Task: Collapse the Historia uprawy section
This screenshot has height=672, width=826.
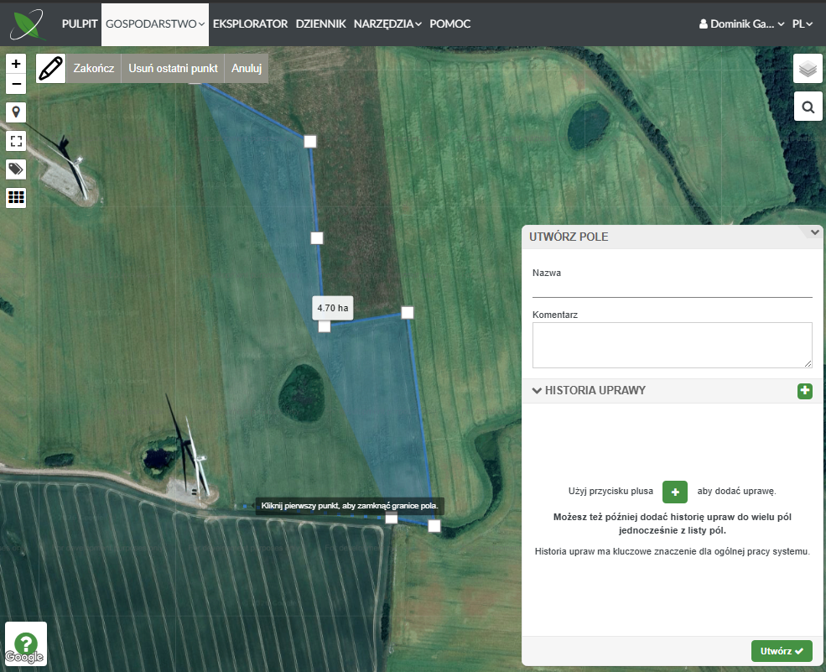Action: click(x=537, y=391)
